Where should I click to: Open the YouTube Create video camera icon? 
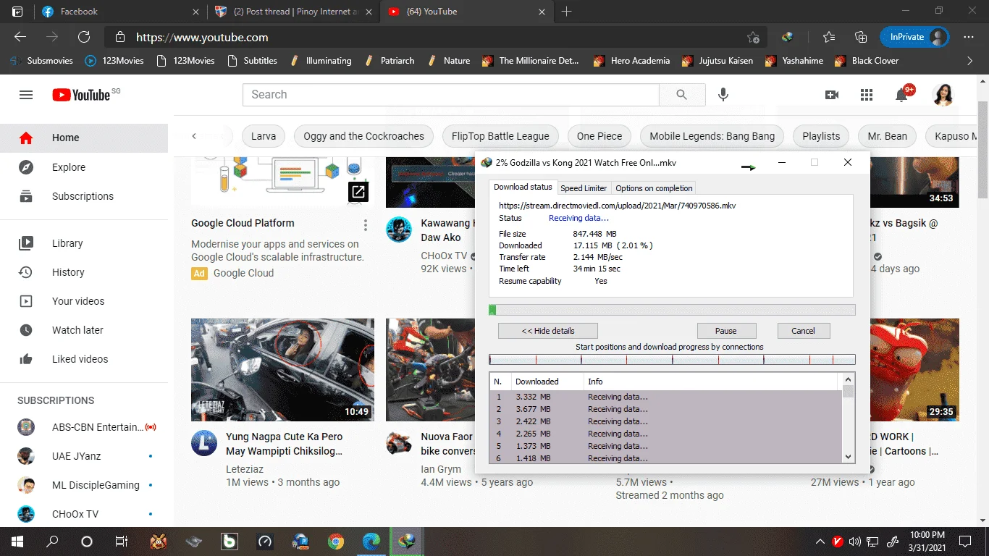832,95
